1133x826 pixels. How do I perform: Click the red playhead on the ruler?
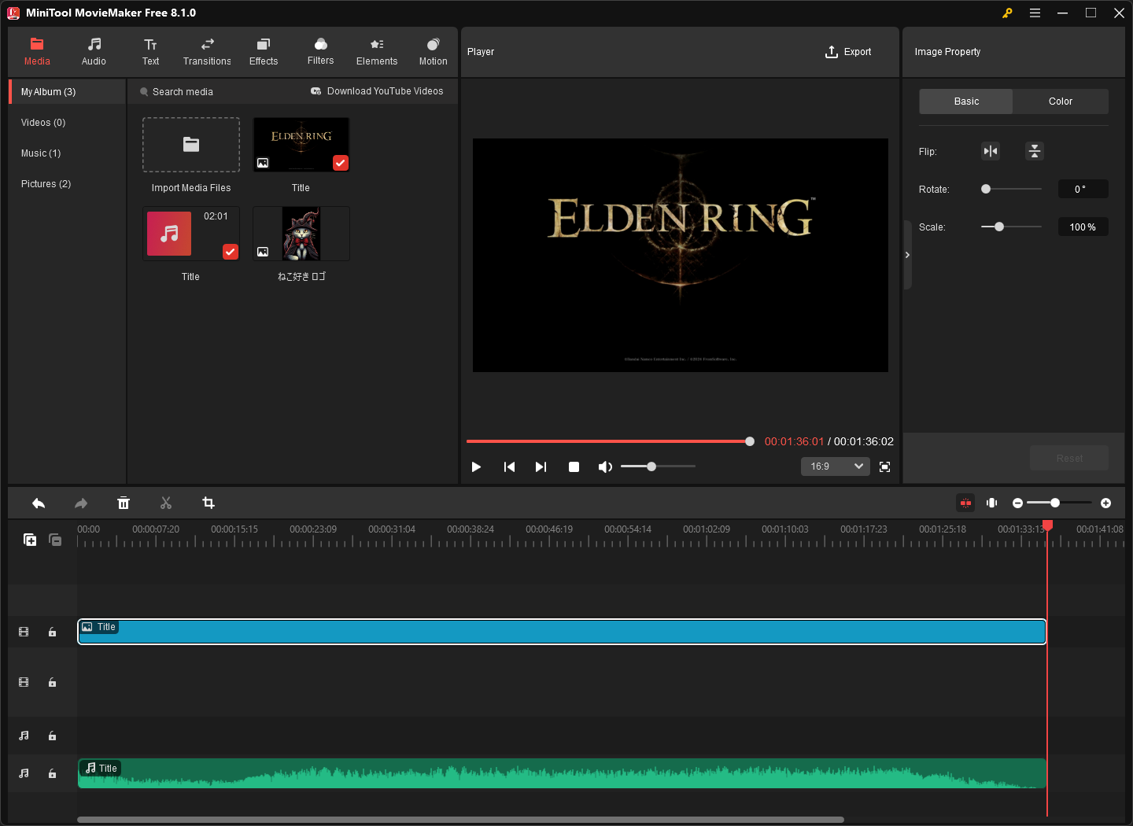(x=1047, y=525)
